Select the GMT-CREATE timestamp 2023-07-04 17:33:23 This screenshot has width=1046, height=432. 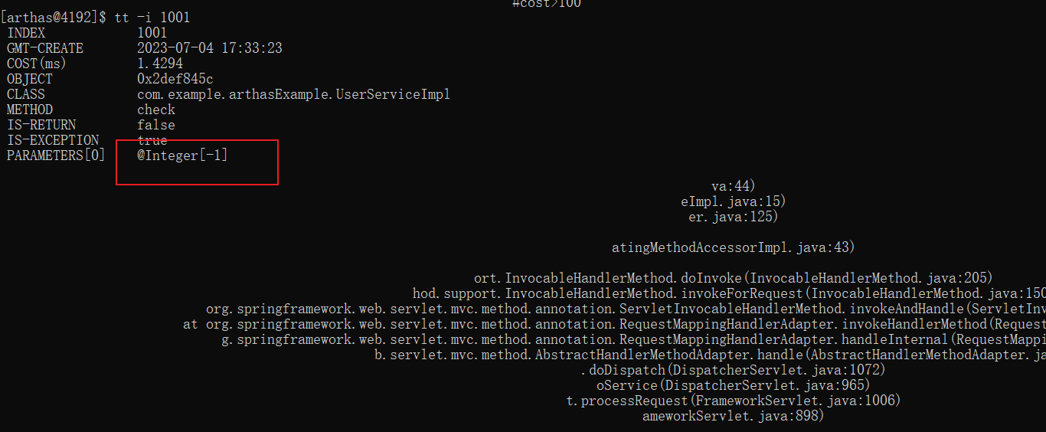tap(209, 48)
